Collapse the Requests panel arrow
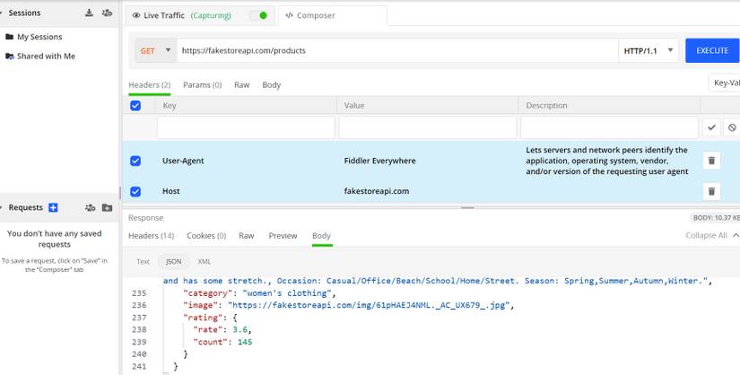The height and width of the screenshot is (375, 740). [2, 207]
